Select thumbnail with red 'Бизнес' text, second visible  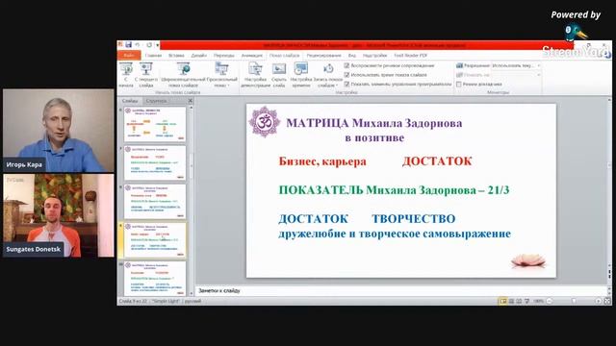(x=155, y=162)
